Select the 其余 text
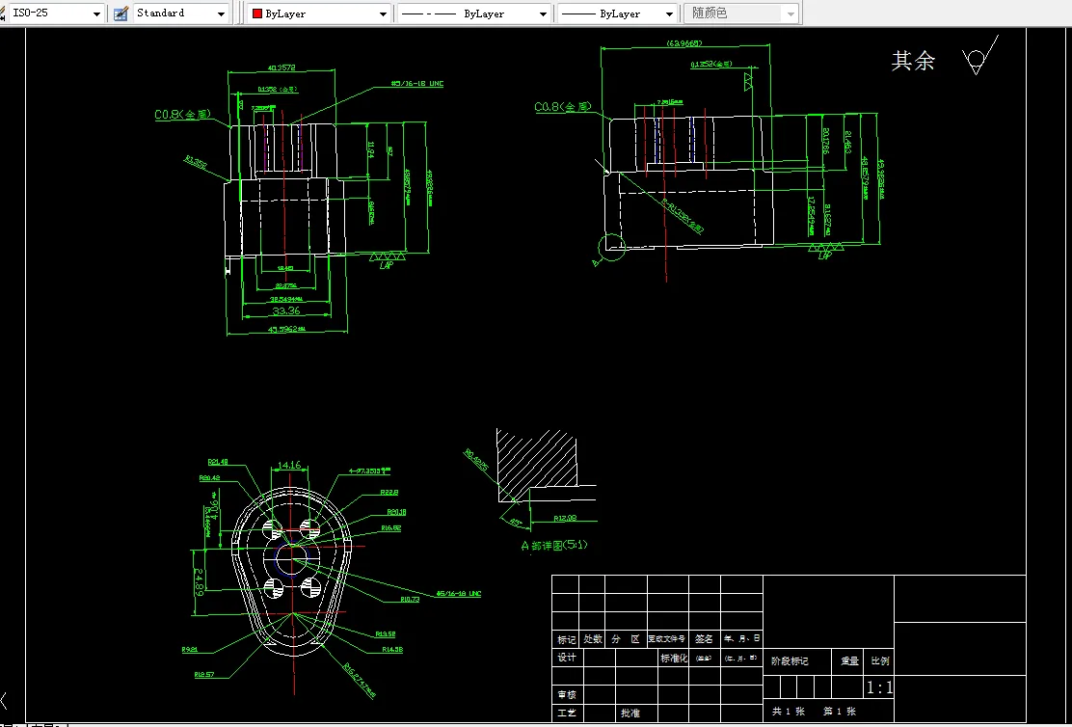This screenshot has height=727, width=1072. pyautogui.click(x=913, y=61)
